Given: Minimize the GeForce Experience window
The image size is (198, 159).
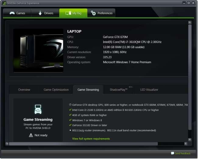Looking at the screenshot, I should pyautogui.click(x=184, y=3).
